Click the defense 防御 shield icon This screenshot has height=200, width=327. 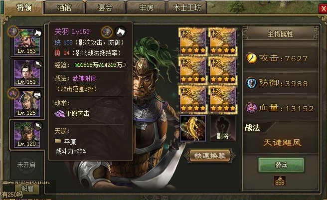pyautogui.click(x=251, y=83)
